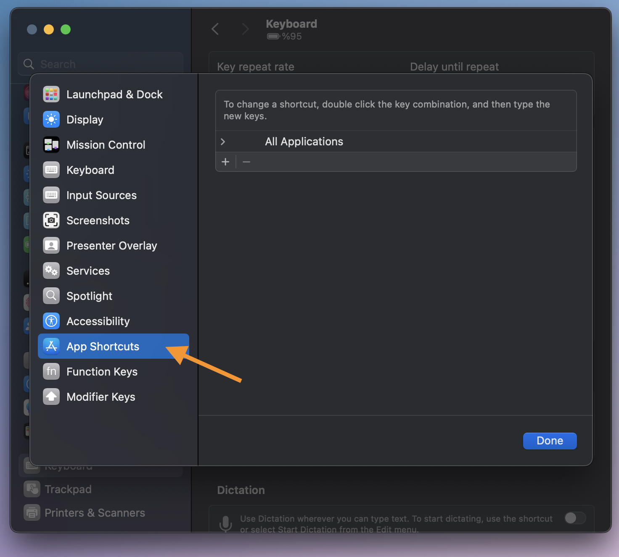Screen dimensions: 619x557
Task: Select the highlighted App Shortcuts item
Action: pyautogui.click(x=103, y=347)
